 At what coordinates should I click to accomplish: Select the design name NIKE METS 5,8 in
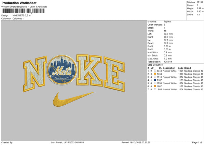coord(22,15)
